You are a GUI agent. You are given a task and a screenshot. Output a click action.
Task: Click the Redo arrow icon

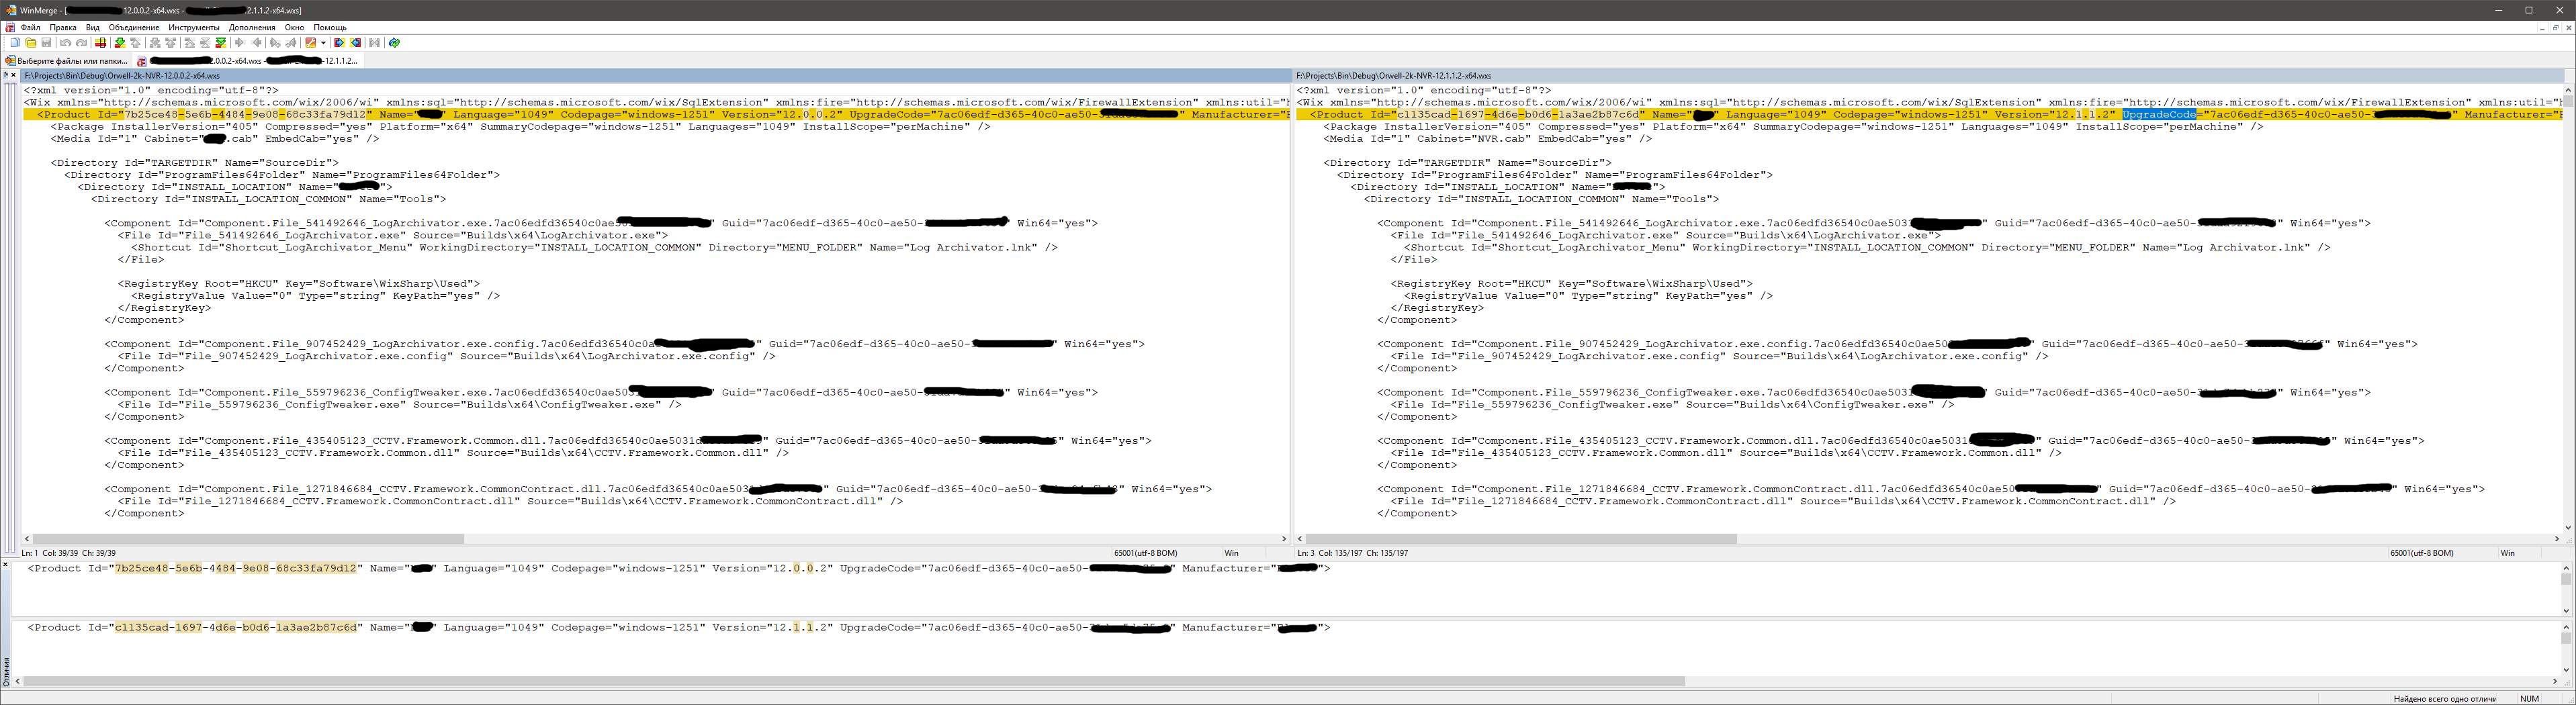point(82,43)
